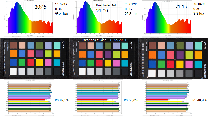Pick the cyan patch in ColorChecker below 21:15 graph
208x117 pixels.
coord(198,64)
